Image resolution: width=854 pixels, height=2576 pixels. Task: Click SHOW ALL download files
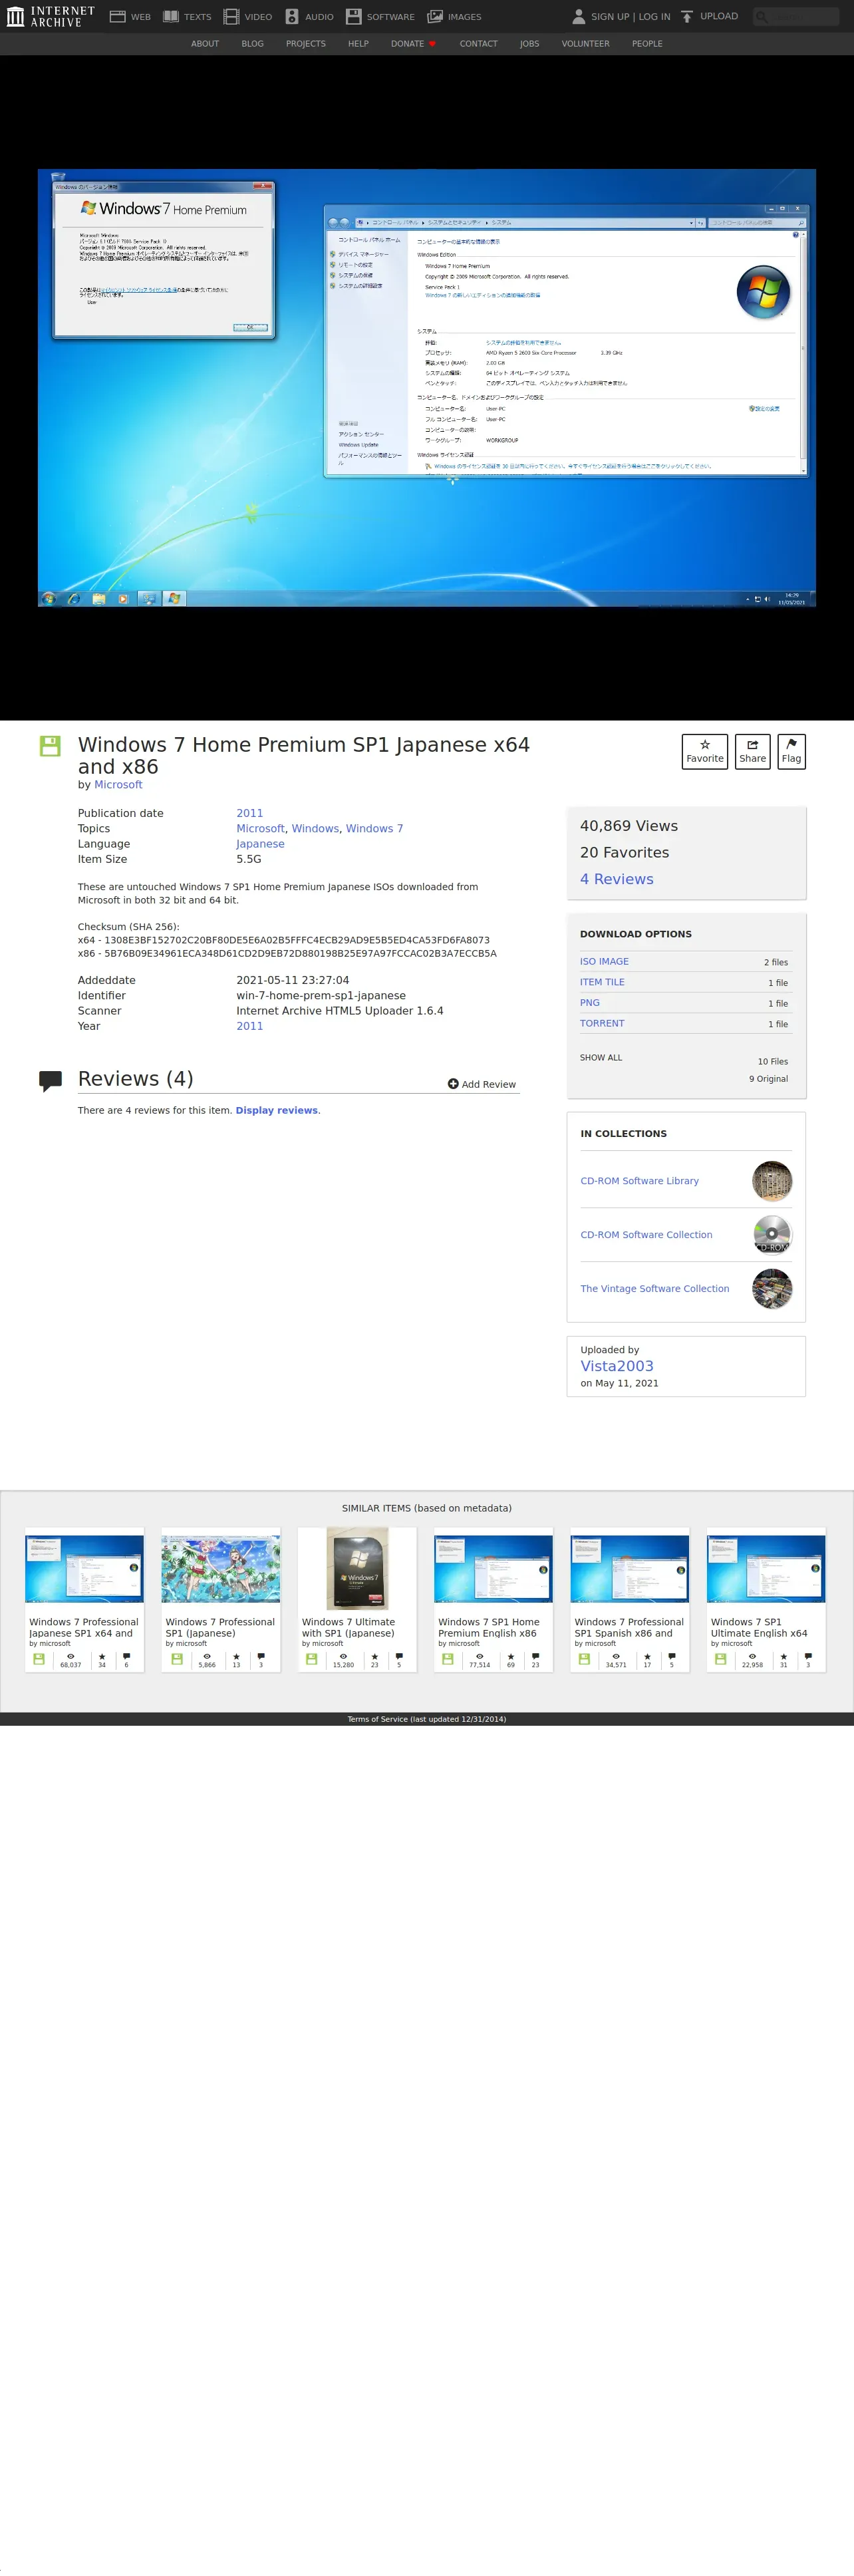click(x=601, y=1057)
